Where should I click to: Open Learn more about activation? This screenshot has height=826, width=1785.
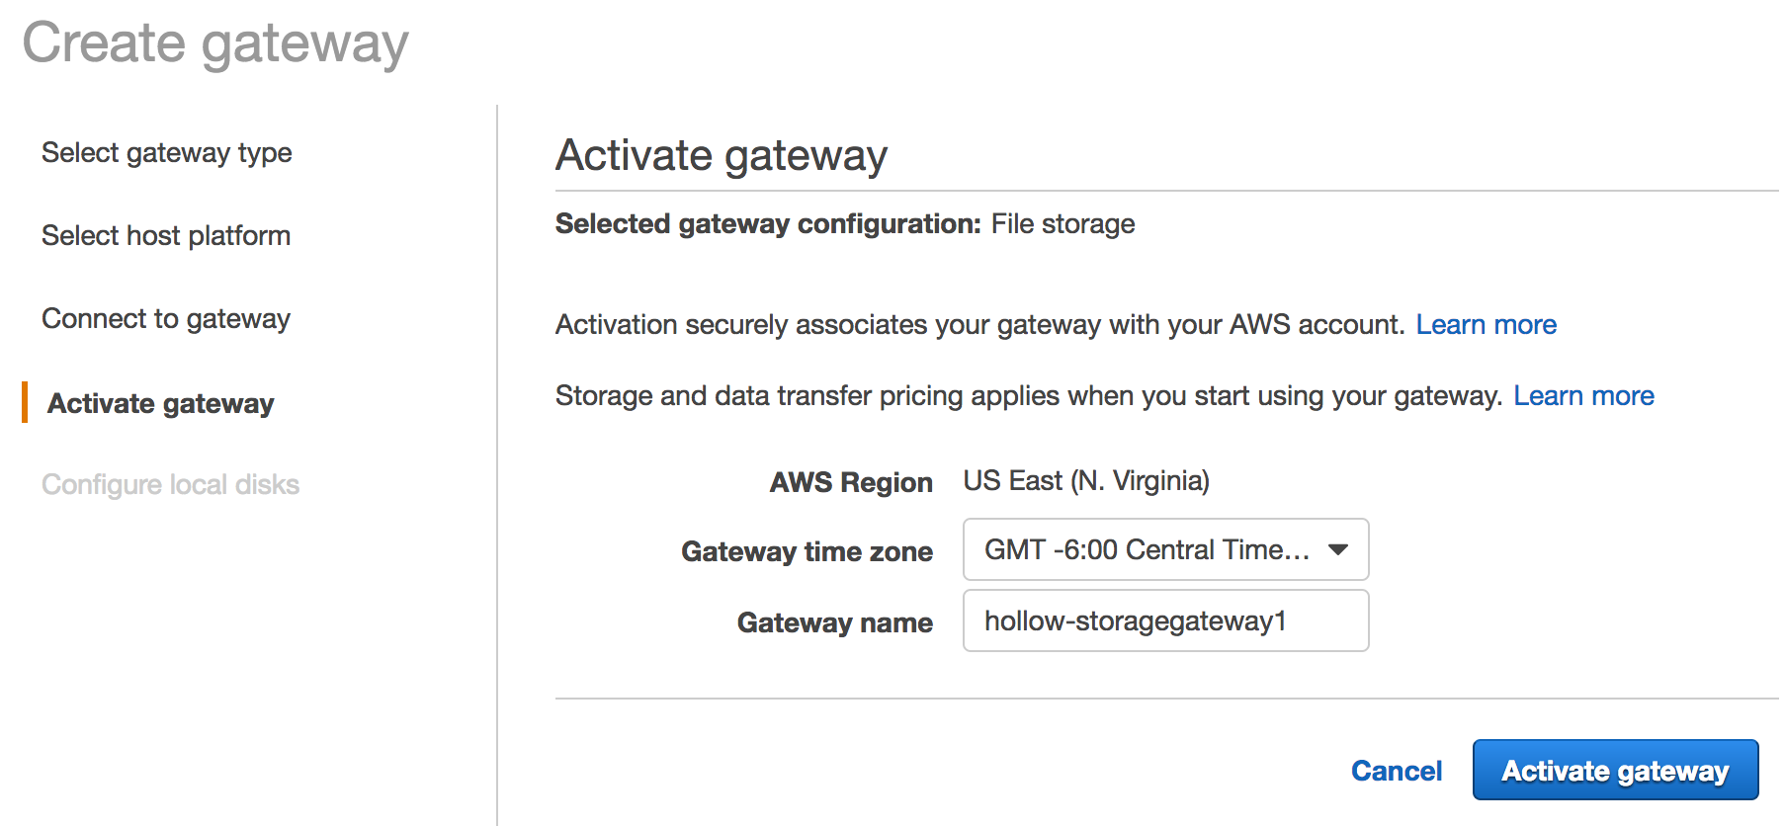pyautogui.click(x=1486, y=325)
